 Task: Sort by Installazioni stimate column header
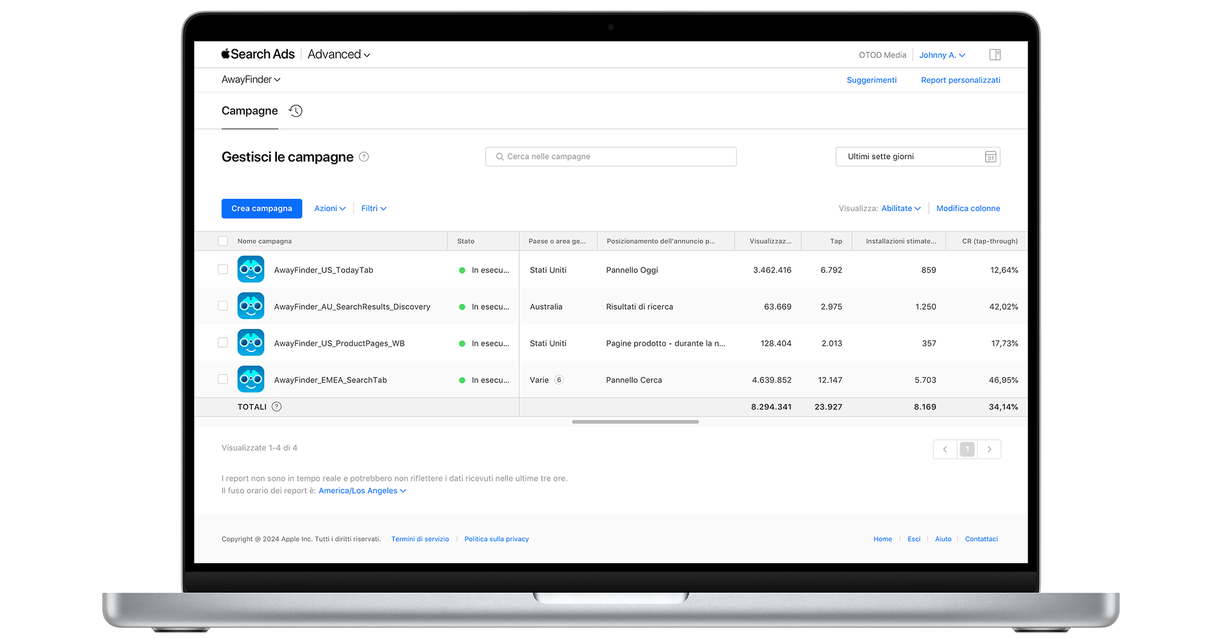[901, 241]
